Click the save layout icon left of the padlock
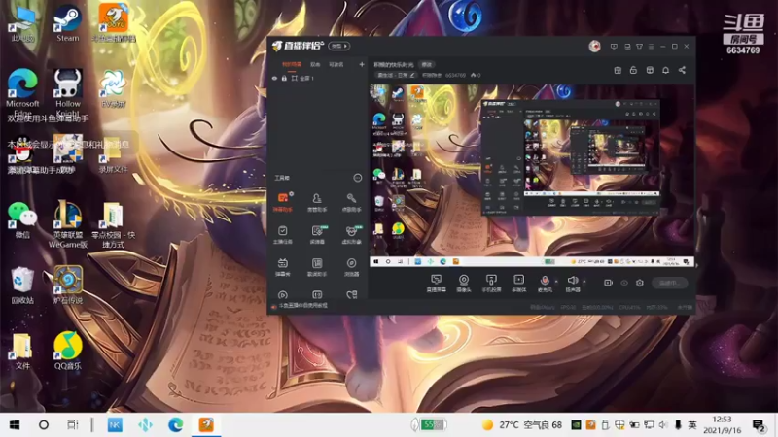This screenshot has width=778, height=437. (618, 70)
